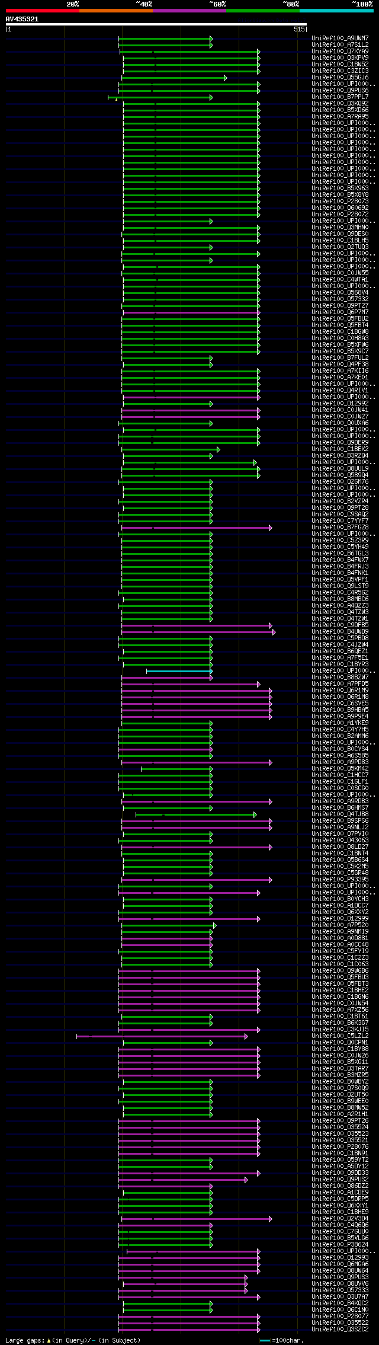Click the cyan =100char. scale marker
379x1345 pixels.
point(265,1340)
